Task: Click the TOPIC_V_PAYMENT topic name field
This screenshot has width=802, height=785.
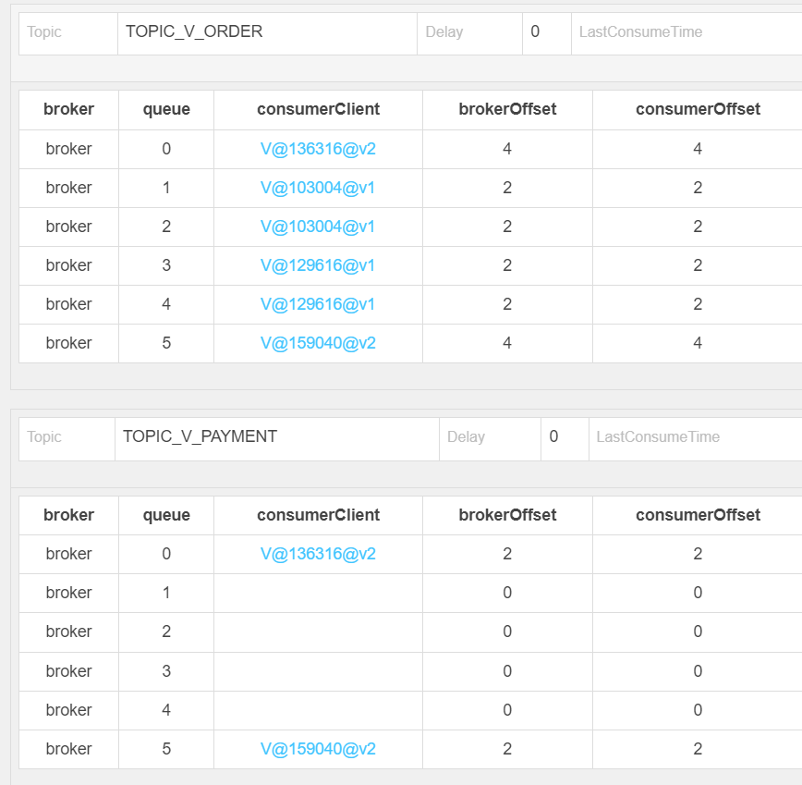Action: (277, 439)
